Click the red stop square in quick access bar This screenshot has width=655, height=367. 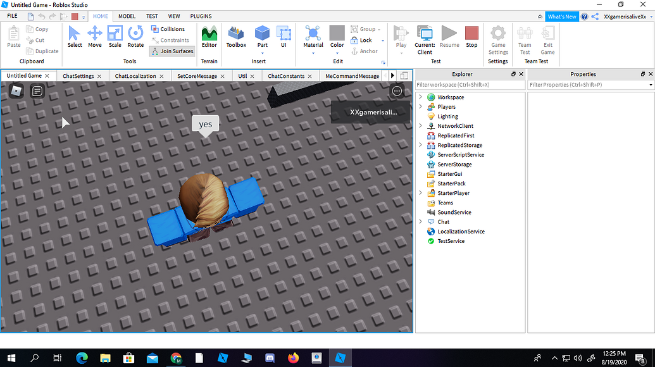tap(75, 16)
